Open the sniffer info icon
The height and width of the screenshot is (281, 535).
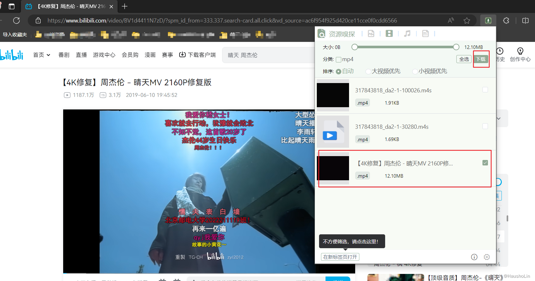474,257
